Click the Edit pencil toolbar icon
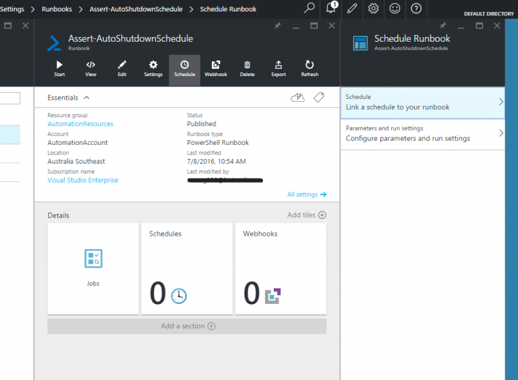 122,69
